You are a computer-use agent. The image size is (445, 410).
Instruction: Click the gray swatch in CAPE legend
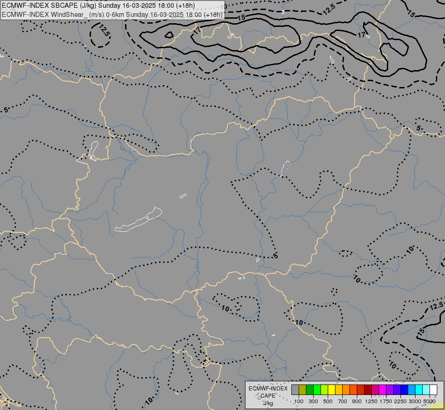(x=295, y=390)
